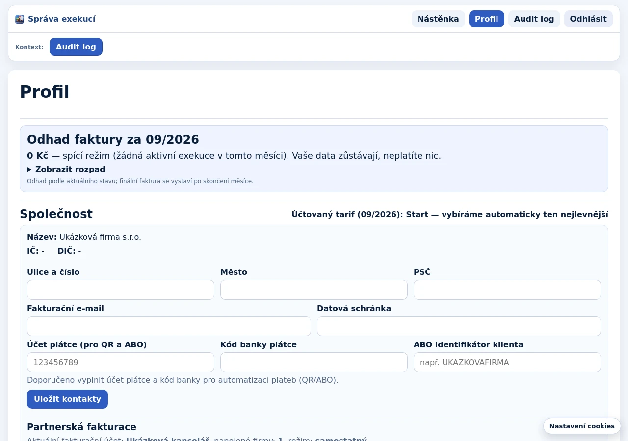Expand the Zobrazit rozpad disclosure triangle
Image resolution: width=628 pixels, height=441 pixels.
(29, 170)
